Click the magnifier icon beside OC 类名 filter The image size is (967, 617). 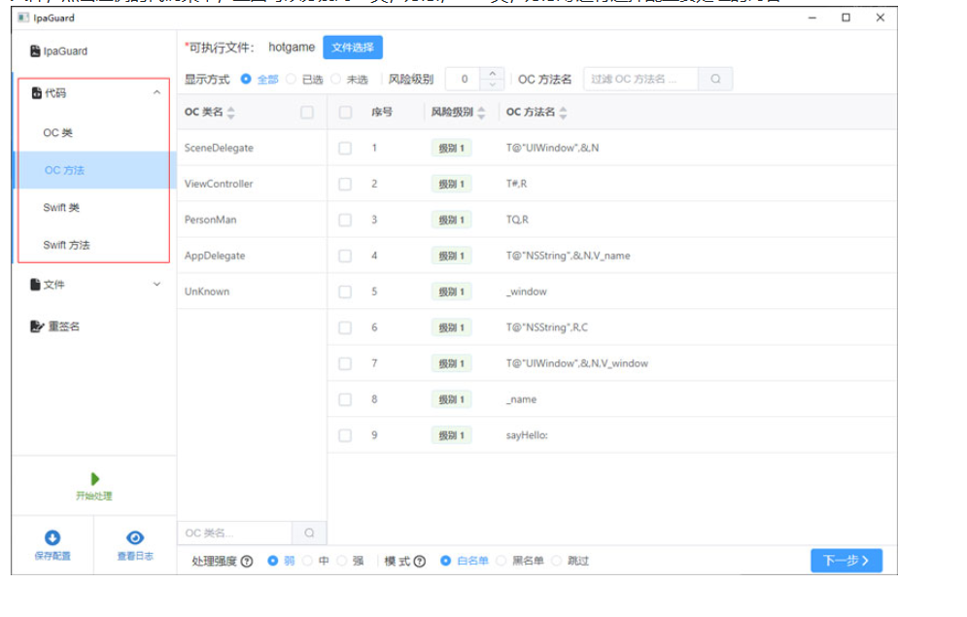point(309,532)
